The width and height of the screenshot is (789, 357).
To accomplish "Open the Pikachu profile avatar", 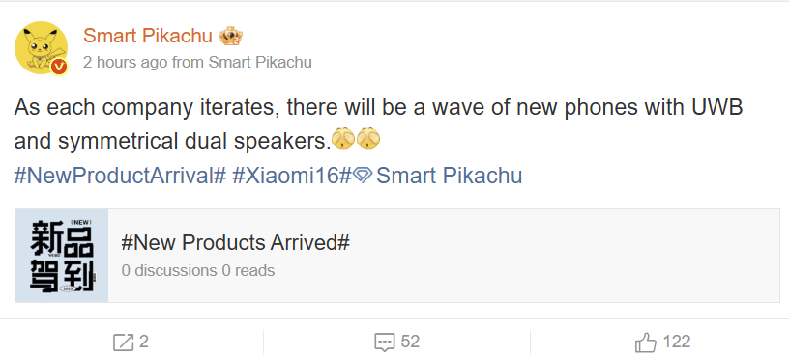I will [x=42, y=48].
